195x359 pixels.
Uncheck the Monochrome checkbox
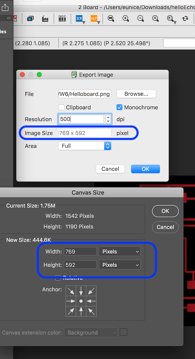[x=119, y=107]
